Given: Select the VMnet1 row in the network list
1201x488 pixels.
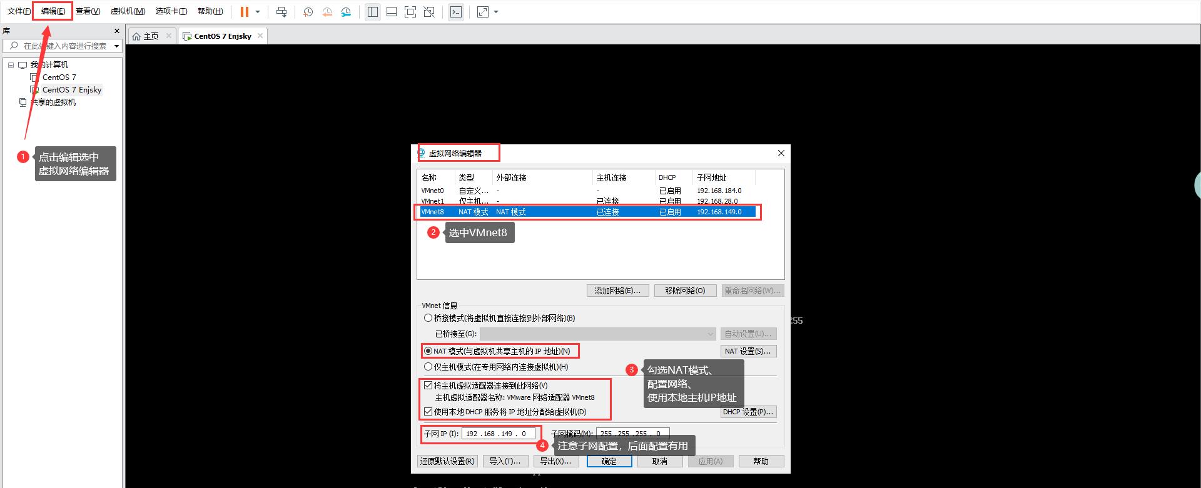Looking at the screenshot, I should [x=588, y=201].
